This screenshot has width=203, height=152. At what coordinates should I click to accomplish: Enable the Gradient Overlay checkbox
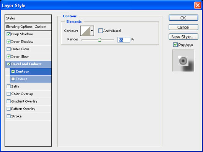pyautogui.click(x=8, y=101)
